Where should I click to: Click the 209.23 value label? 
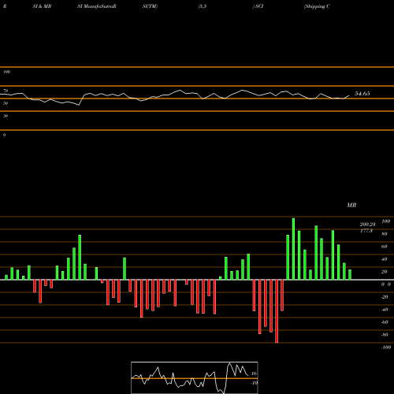click(x=367, y=225)
